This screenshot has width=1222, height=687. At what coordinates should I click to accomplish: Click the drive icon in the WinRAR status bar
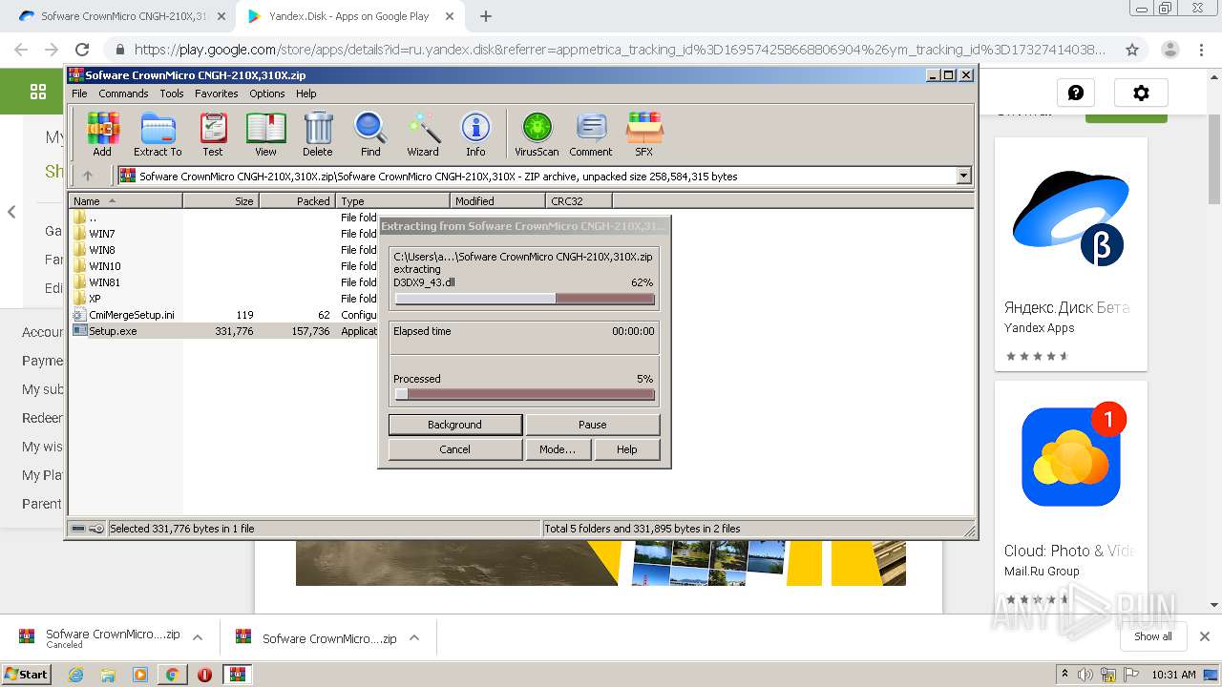(78, 529)
